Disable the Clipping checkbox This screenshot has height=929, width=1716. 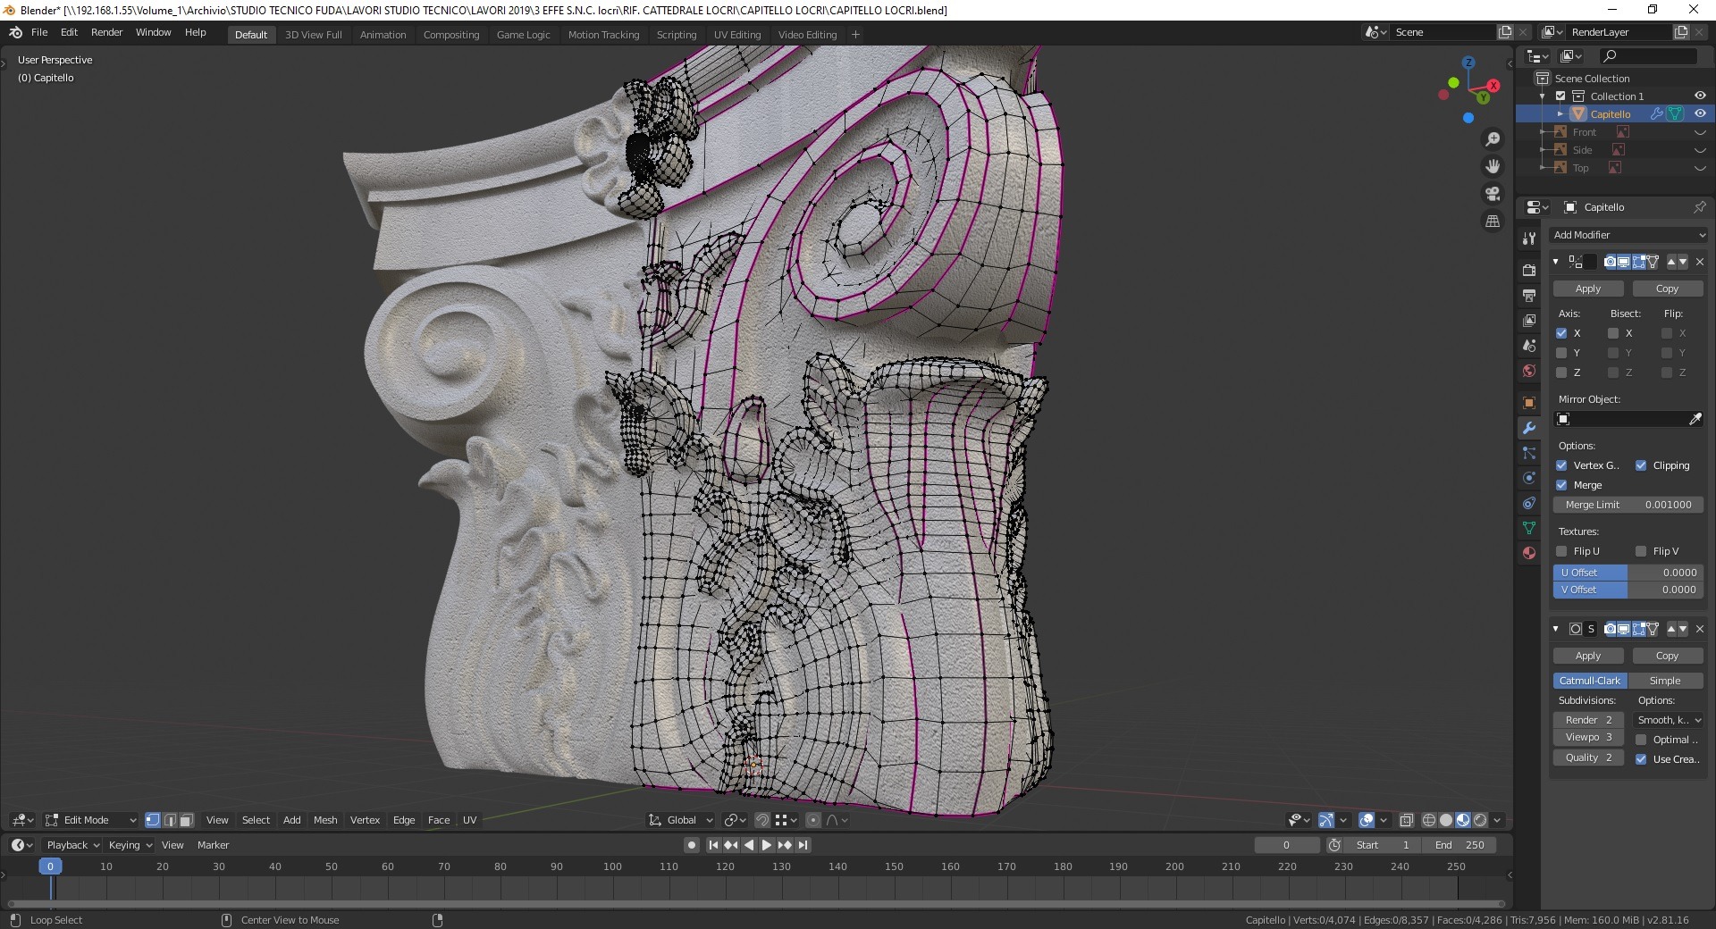tap(1641, 465)
